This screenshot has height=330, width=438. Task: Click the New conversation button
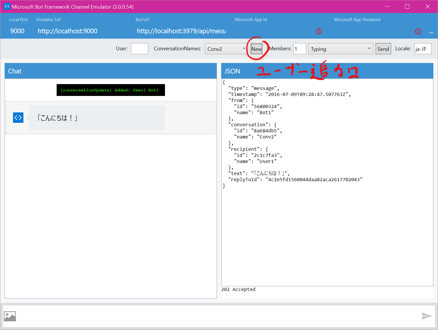pos(256,49)
